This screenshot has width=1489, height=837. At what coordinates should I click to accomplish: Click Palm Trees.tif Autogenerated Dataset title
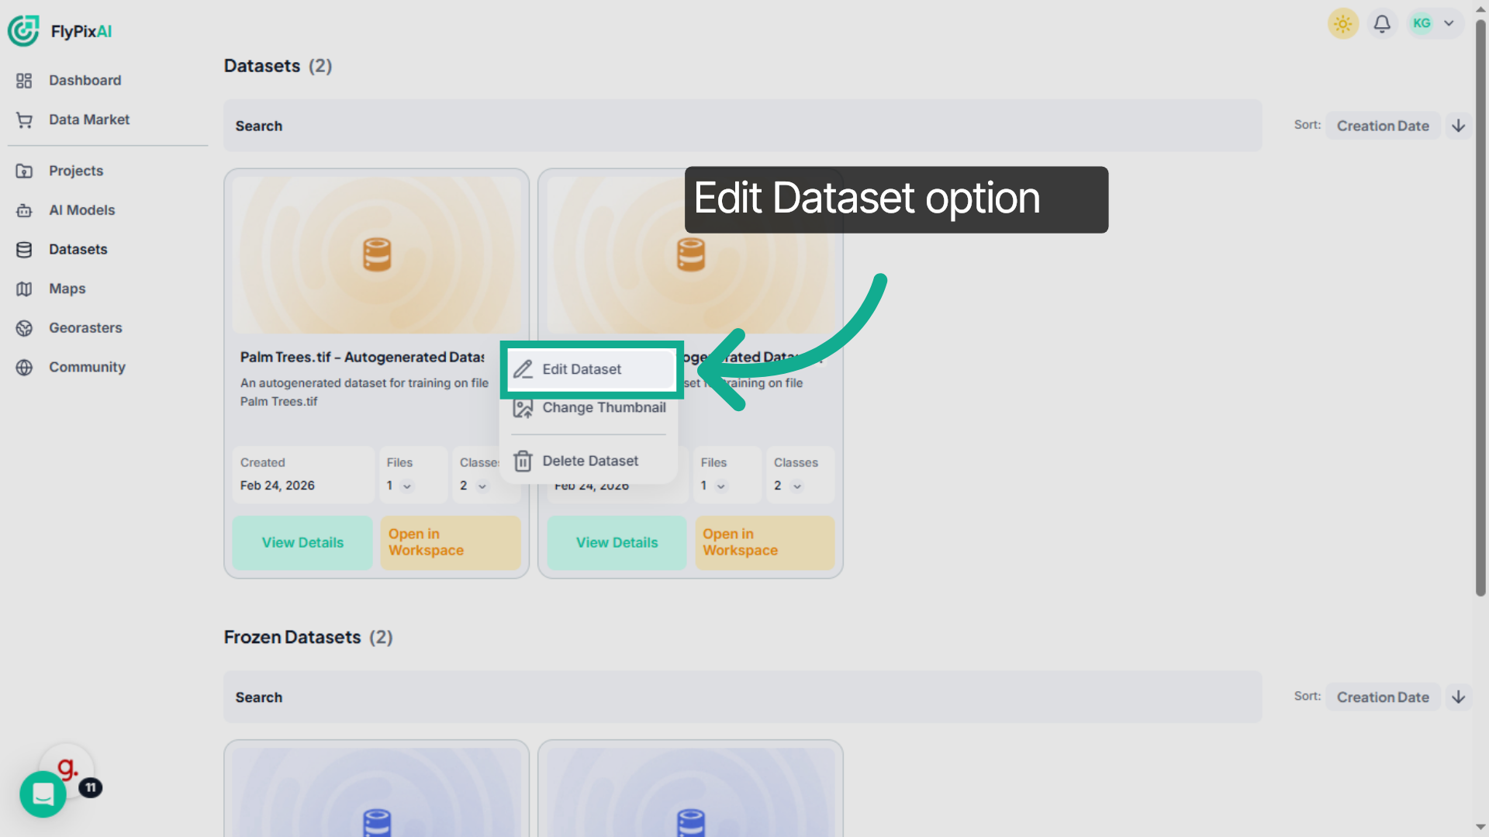point(362,357)
